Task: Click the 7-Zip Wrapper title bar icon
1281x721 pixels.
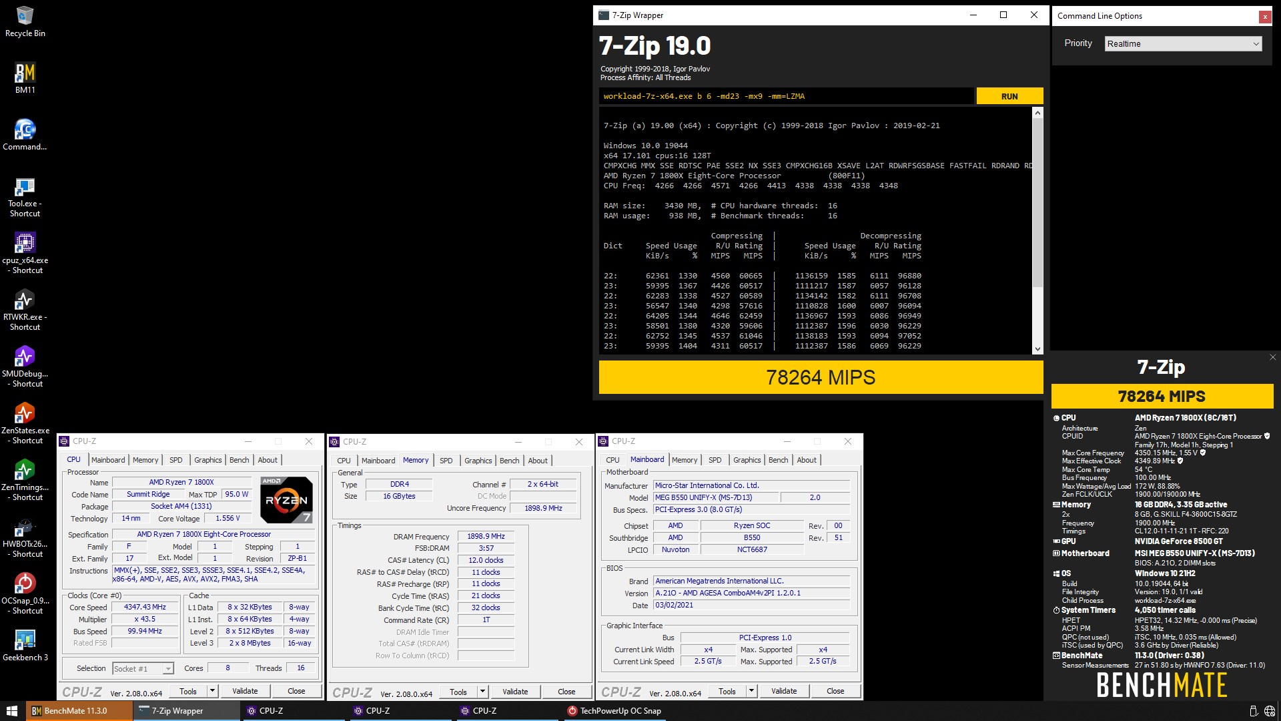Action: [x=604, y=15]
